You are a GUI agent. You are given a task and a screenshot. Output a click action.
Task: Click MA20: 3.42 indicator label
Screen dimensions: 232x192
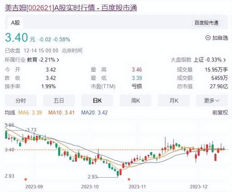tap(94, 112)
